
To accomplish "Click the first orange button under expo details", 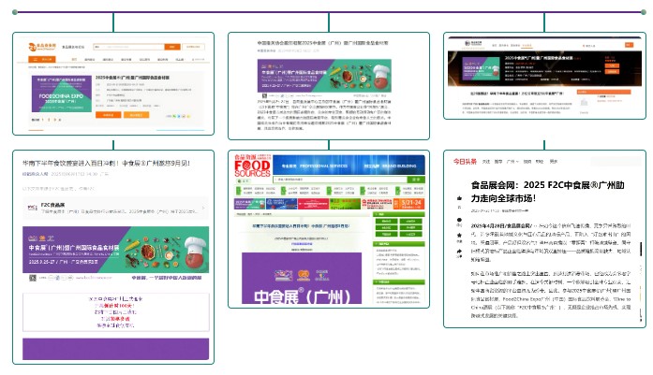I will pos(109,115).
